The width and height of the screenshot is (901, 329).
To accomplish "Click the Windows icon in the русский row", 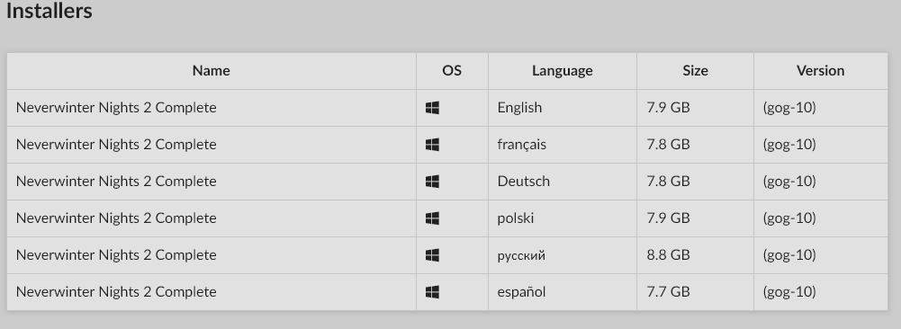I will click(432, 255).
